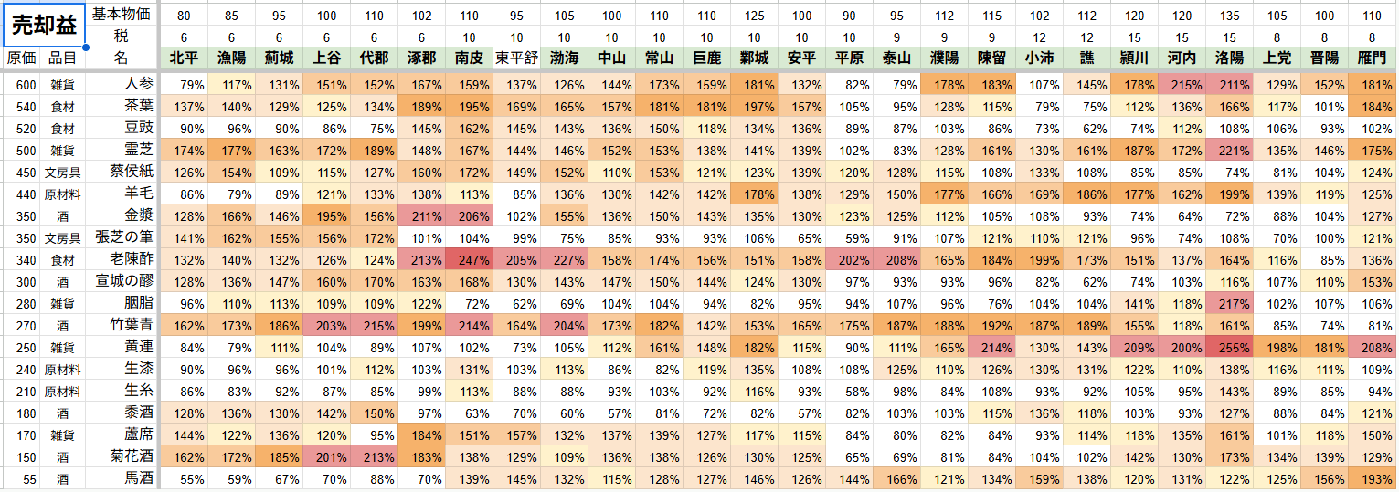Click the 人参 item name cell
The width and height of the screenshot is (1399, 492).
pyautogui.click(x=122, y=84)
